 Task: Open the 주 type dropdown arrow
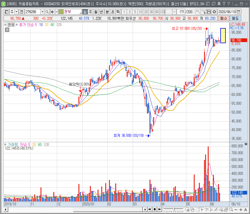point(17,12)
